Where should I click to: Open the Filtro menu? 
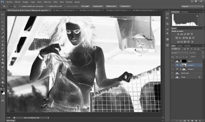pos(55,2)
